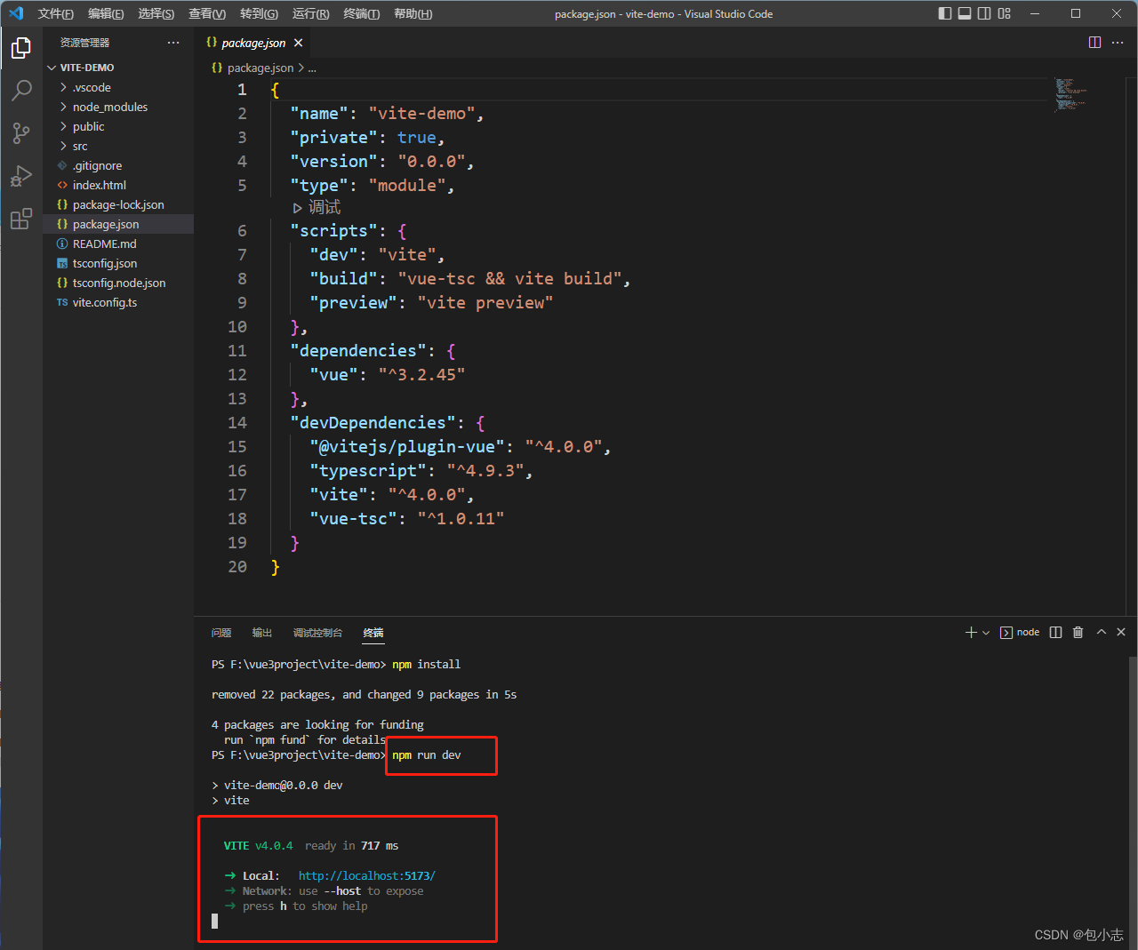The image size is (1138, 950).
Task: Expand the public folder
Action: [118, 126]
